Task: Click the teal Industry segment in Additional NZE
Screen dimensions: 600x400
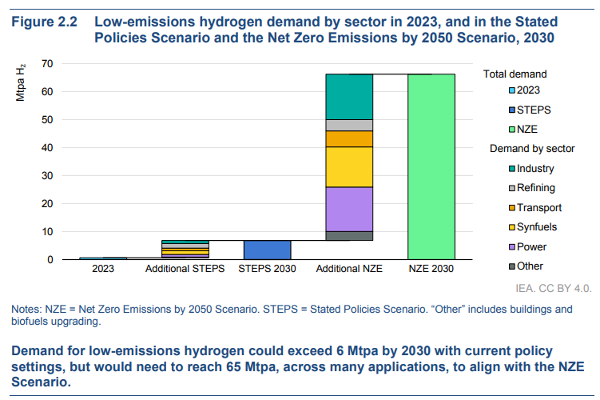Action: click(348, 96)
